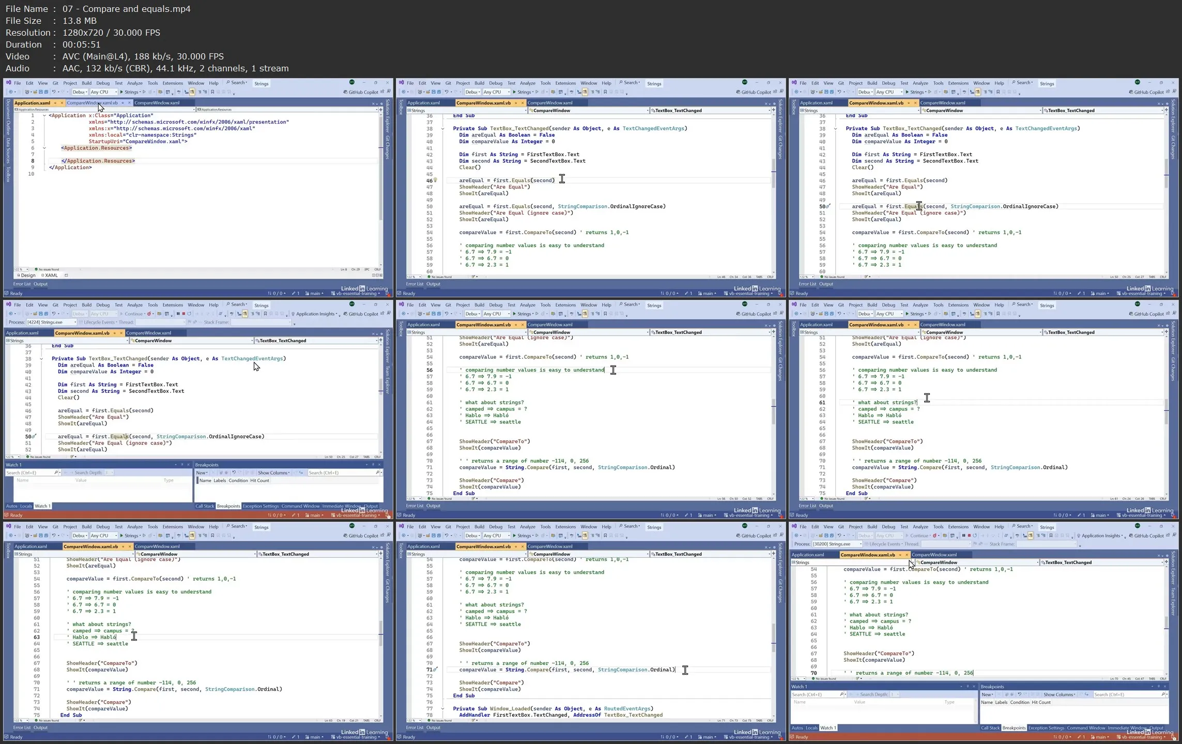The height and width of the screenshot is (744, 1182).
Task: Open Data Sources side tab in Application.xaml window
Action: click(8, 151)
